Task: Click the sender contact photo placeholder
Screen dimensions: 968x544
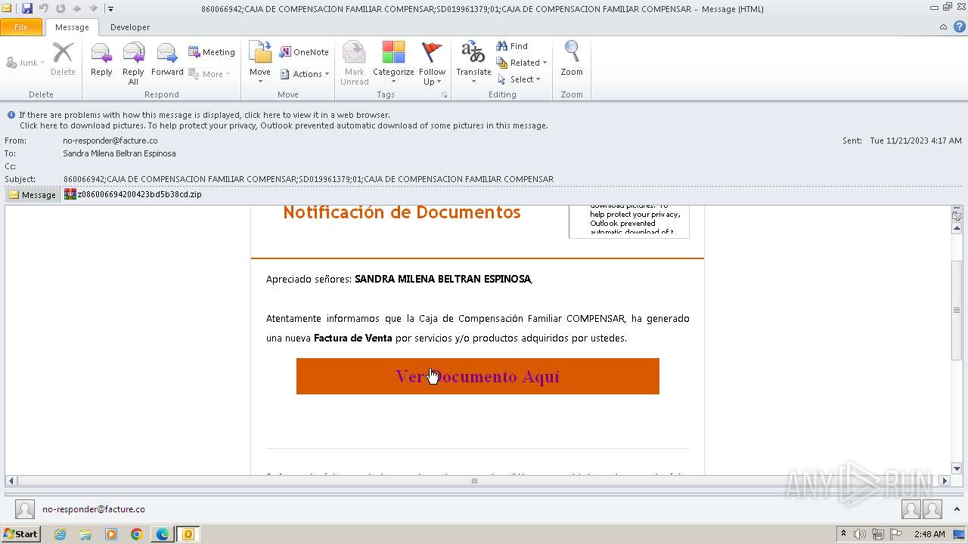Action: [x=25, y=509]
